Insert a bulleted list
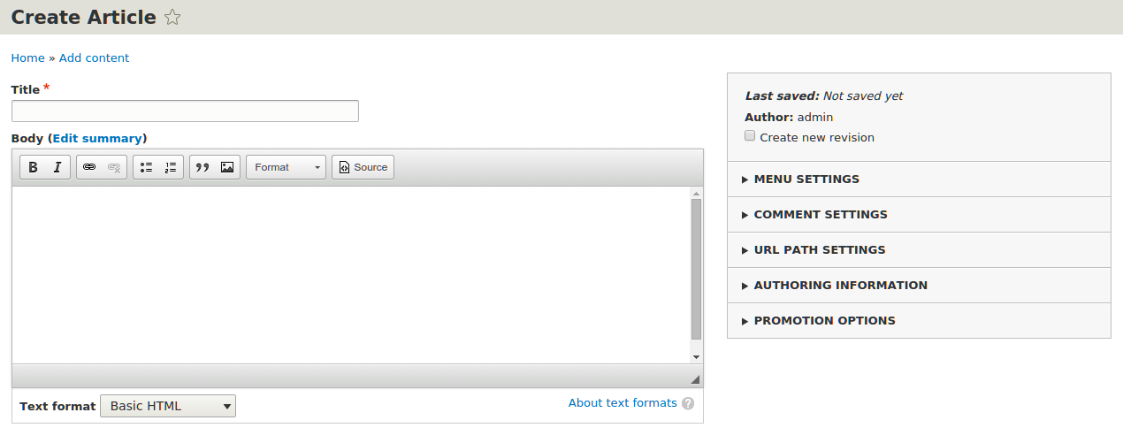 pos(146,167)
